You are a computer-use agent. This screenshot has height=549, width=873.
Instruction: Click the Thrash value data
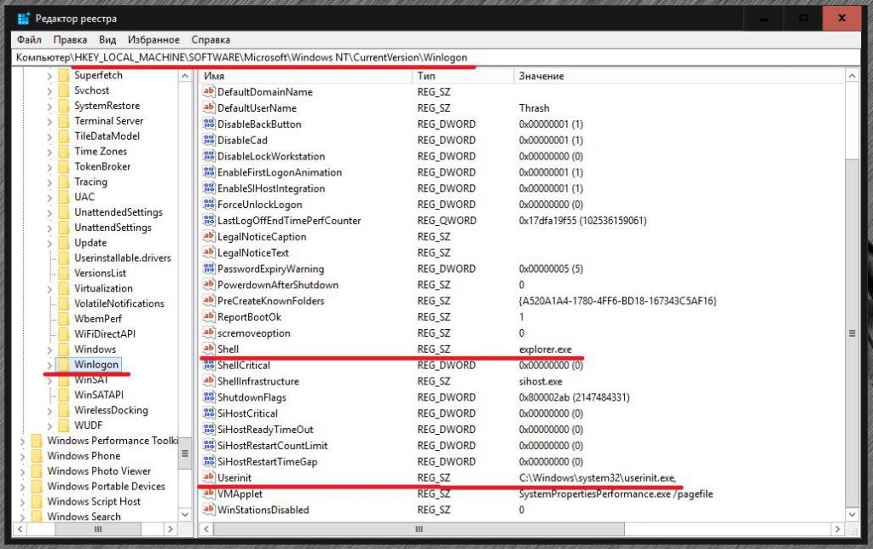534,108
